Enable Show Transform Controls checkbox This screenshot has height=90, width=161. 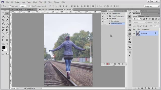point(30,6)
